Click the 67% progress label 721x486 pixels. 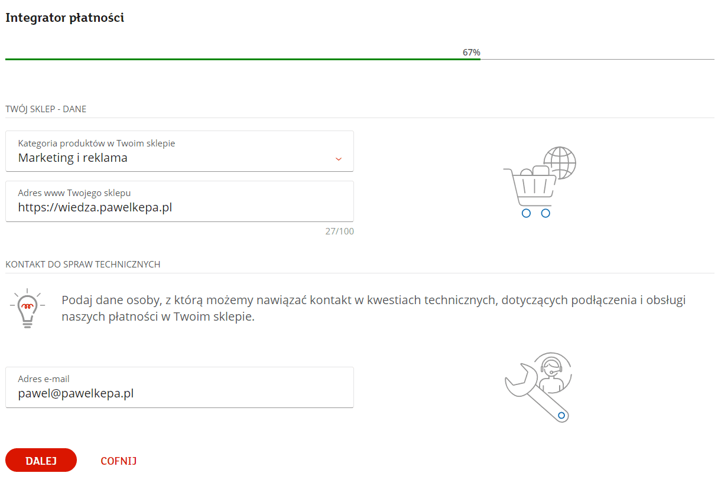point(470,52)
